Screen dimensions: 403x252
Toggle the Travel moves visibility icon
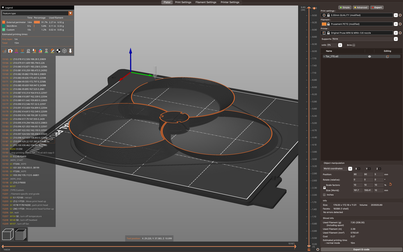point(4,51)
